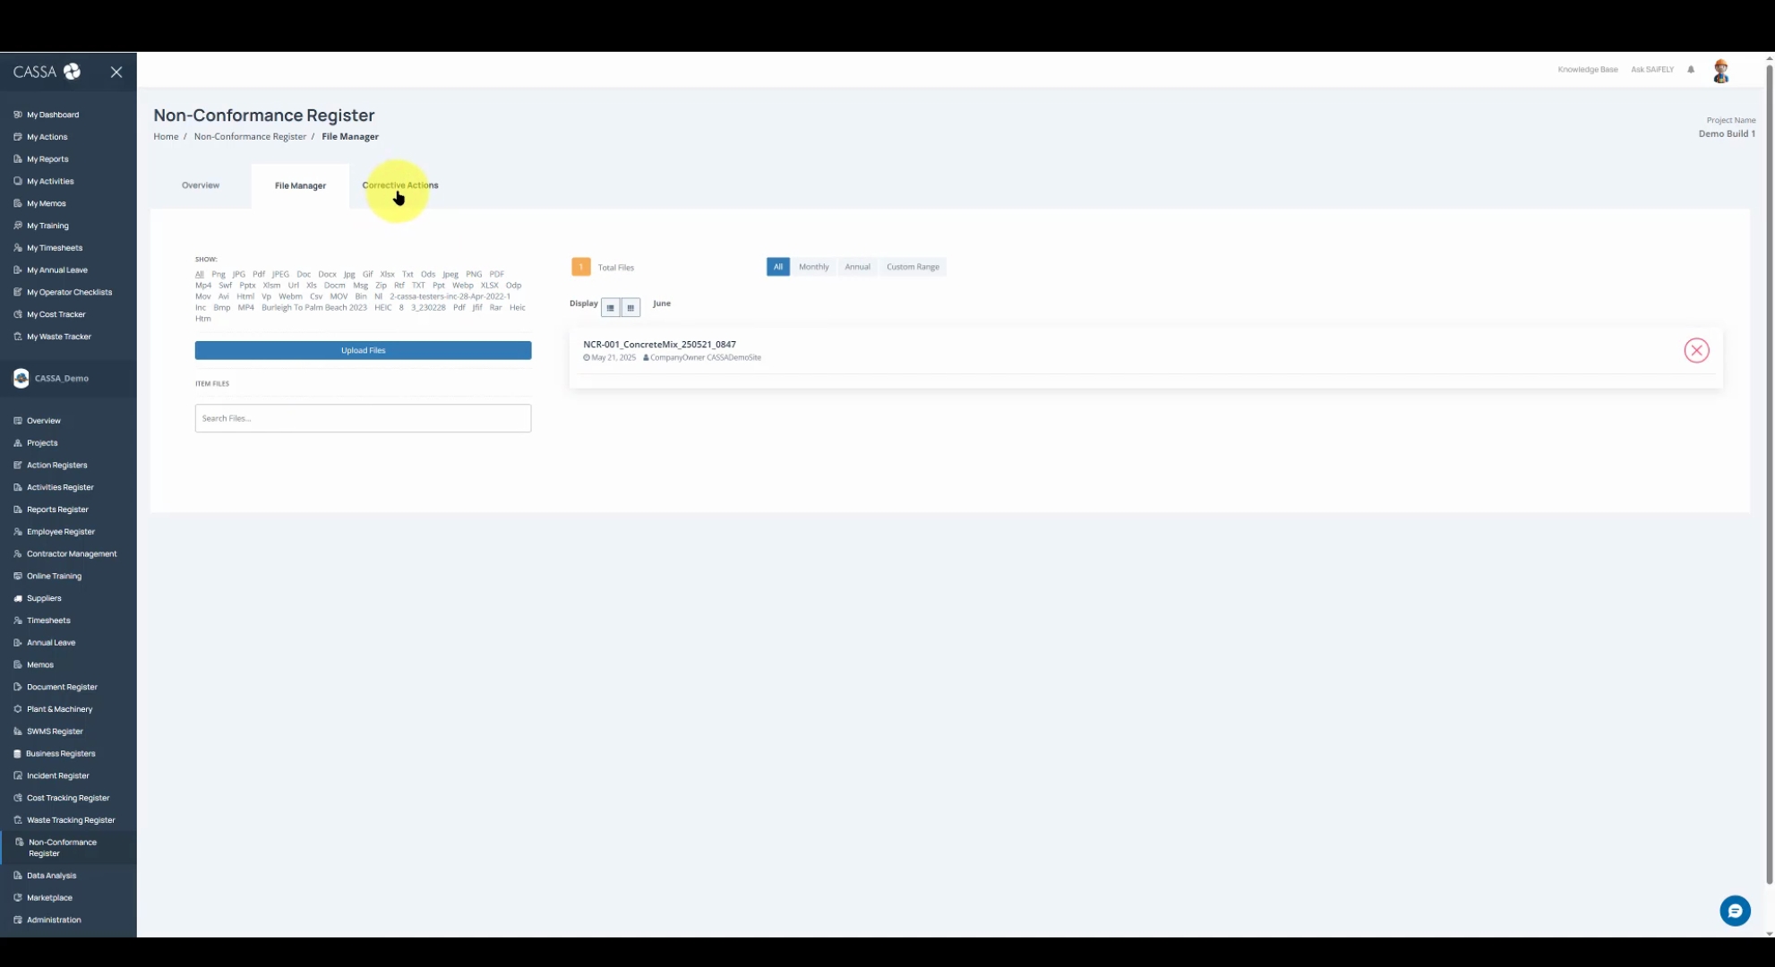This screenshot has width=1775, height=967.
Task: Click the Upload Files button
Action: (x=363, y=350)
